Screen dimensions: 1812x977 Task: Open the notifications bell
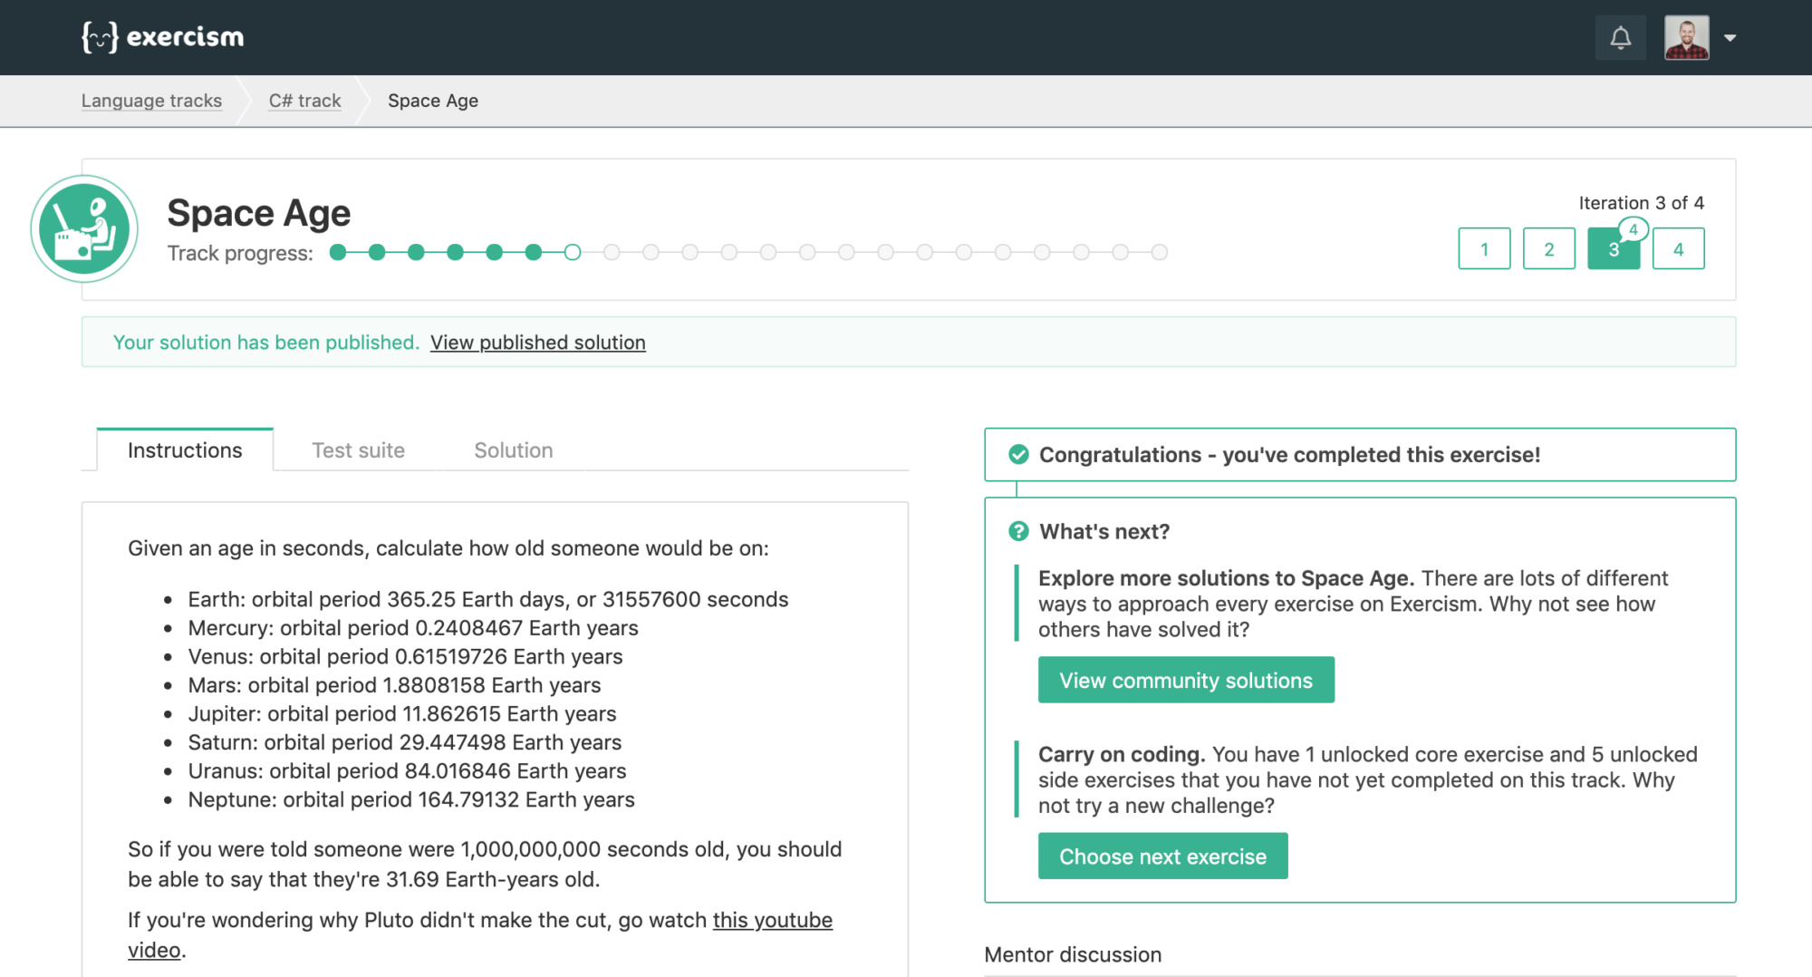coord(1620,38)
